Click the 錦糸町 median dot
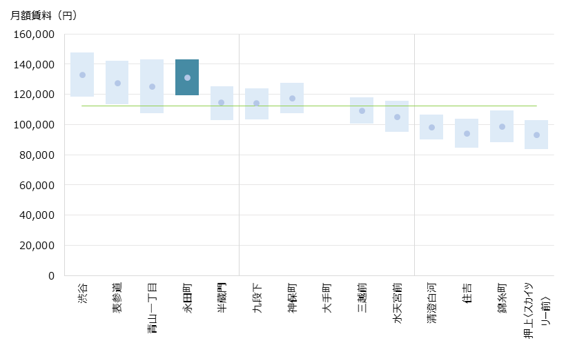 coord(502,126)
